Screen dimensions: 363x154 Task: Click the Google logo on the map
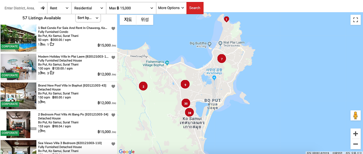(x=127, y=151)
